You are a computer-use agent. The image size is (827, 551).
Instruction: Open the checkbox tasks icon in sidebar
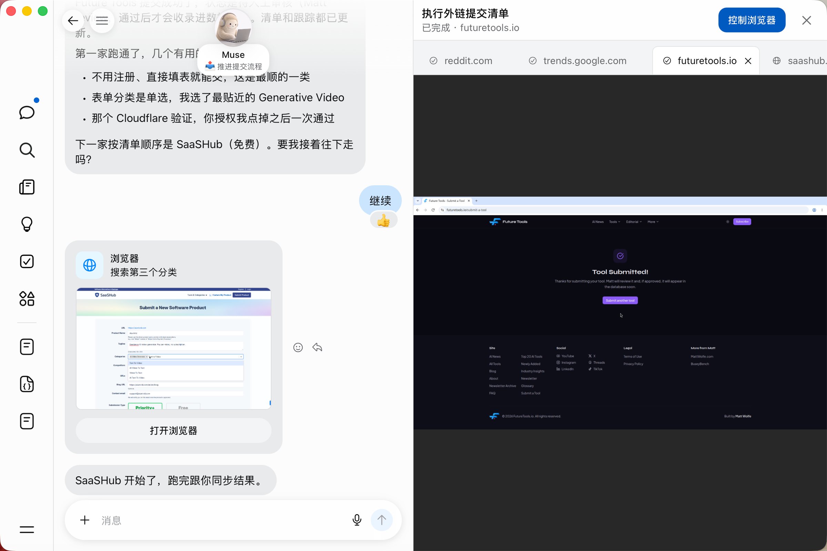27,261
